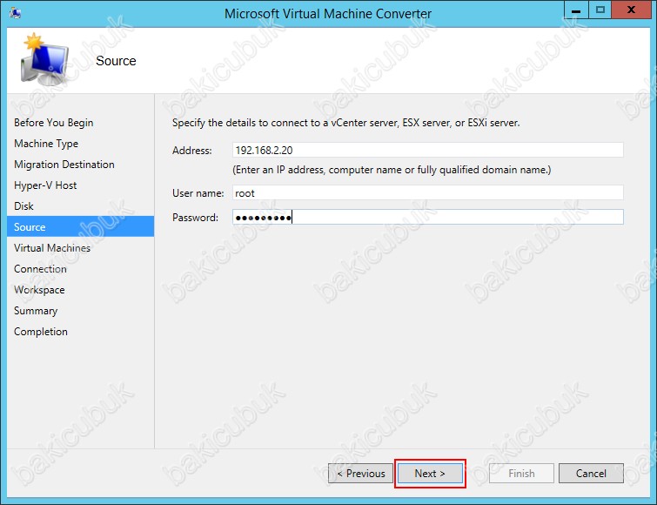Select the Password field
Viewport: 657px width, 505px height.
(428, 217)
